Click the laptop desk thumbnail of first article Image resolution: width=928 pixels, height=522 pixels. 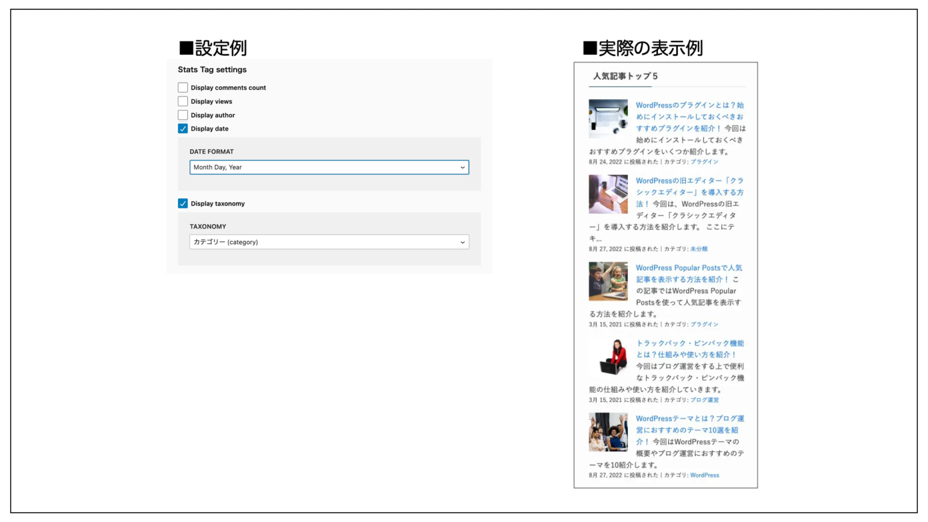608,118
